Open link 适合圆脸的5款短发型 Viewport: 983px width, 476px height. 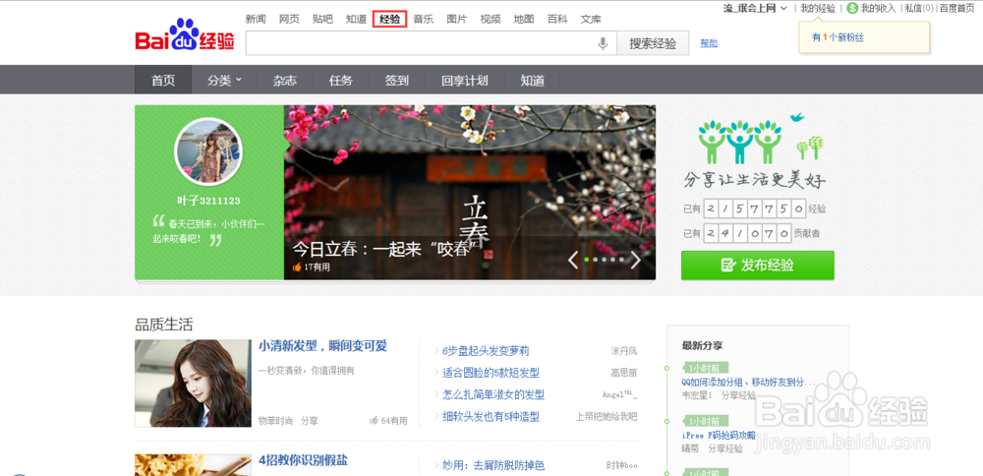point(491,373)
